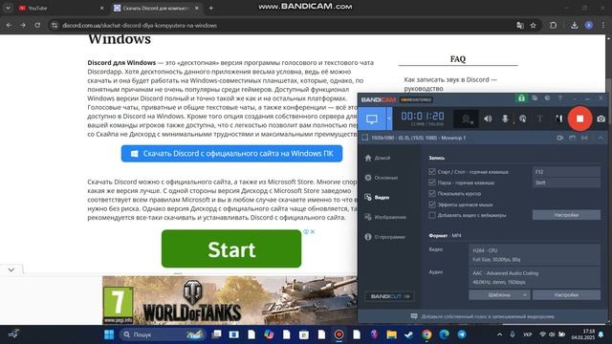Select the screen recording mode monitor icon
The height and width of the screenshot is (344, 612).
tap(372, 118)
